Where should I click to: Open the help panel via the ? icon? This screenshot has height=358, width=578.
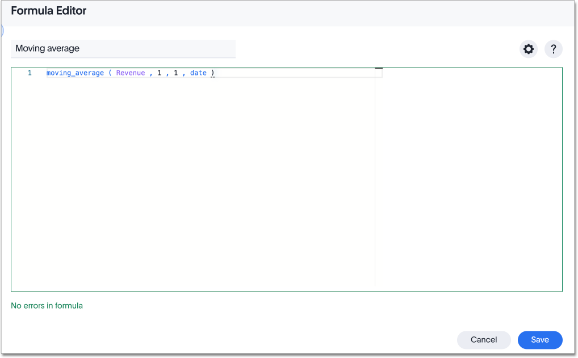pos(553,49)
